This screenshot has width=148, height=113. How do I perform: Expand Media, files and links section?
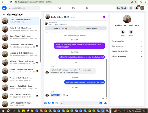coord(127,51)
